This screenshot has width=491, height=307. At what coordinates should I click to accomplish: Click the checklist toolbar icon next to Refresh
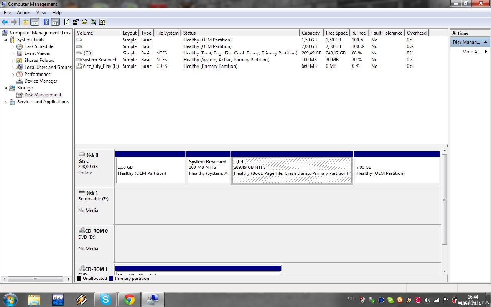76,22
